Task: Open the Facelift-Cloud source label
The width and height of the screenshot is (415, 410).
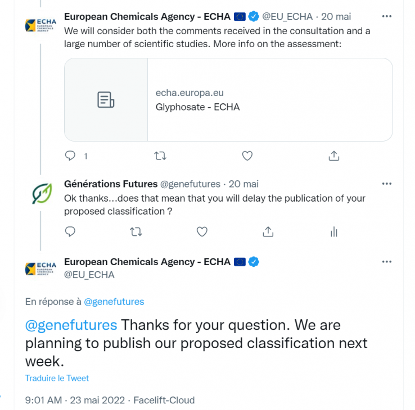Action: pyautogui.click(x=164, y=400)
